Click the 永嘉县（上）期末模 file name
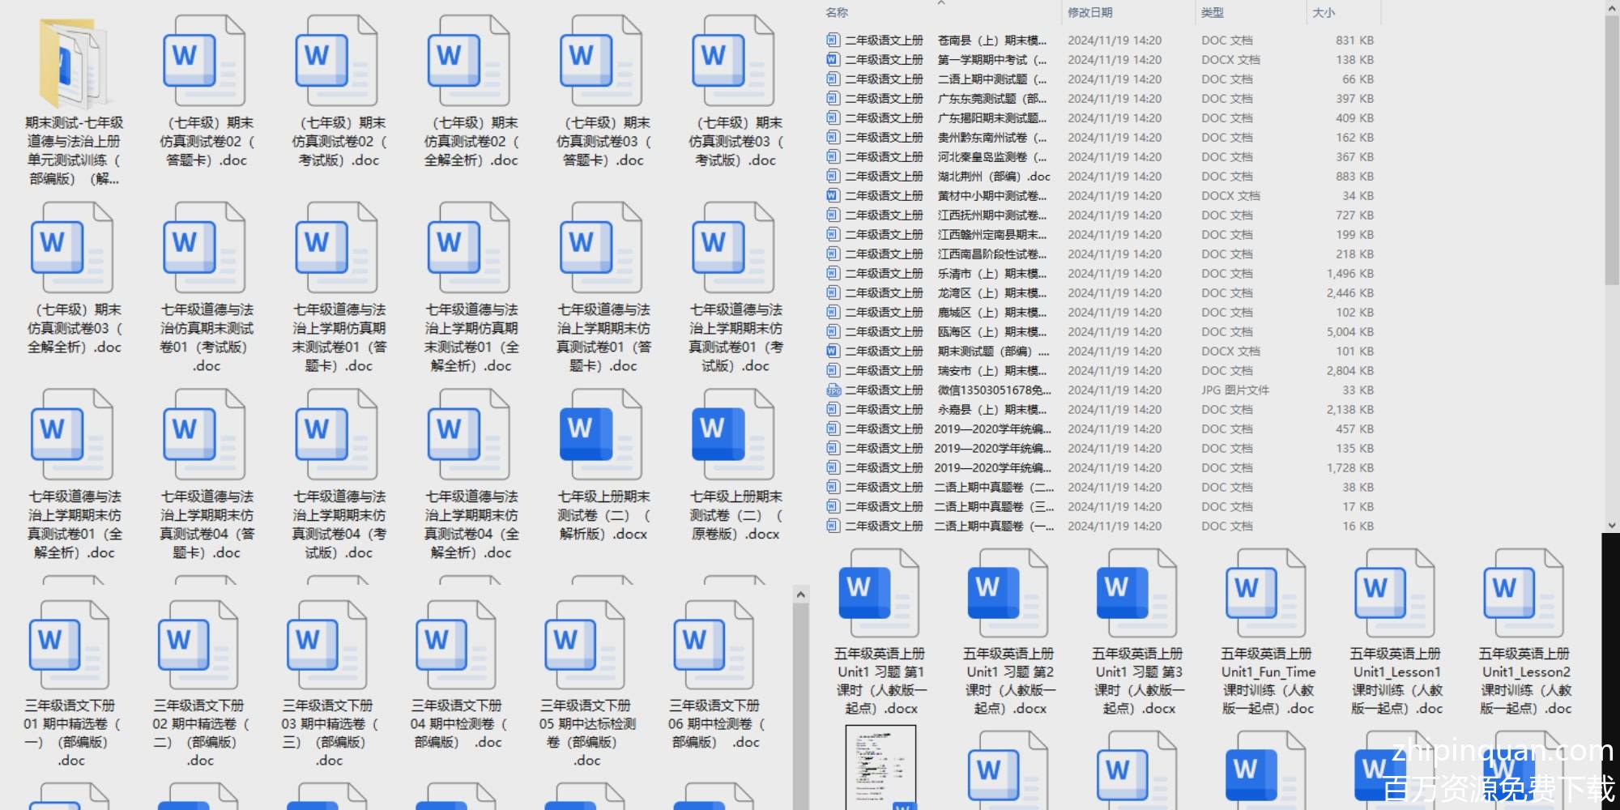 [992, 409]
